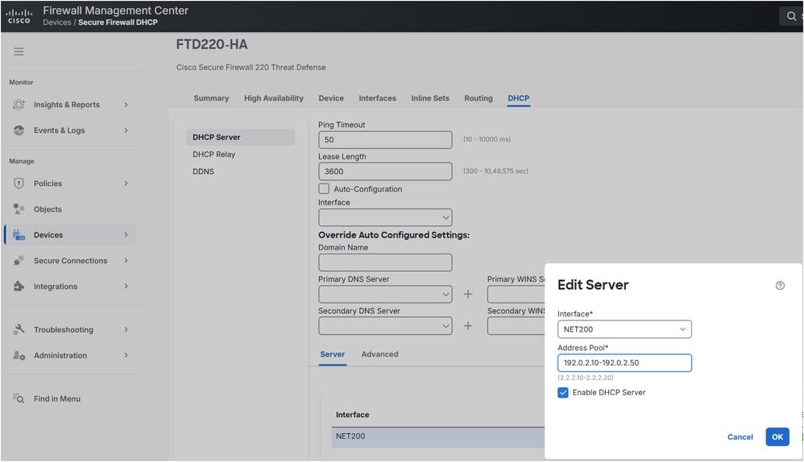Expand Events & Logs chevron
Screen dimensions: 804x462
click(x=126, y=130)
